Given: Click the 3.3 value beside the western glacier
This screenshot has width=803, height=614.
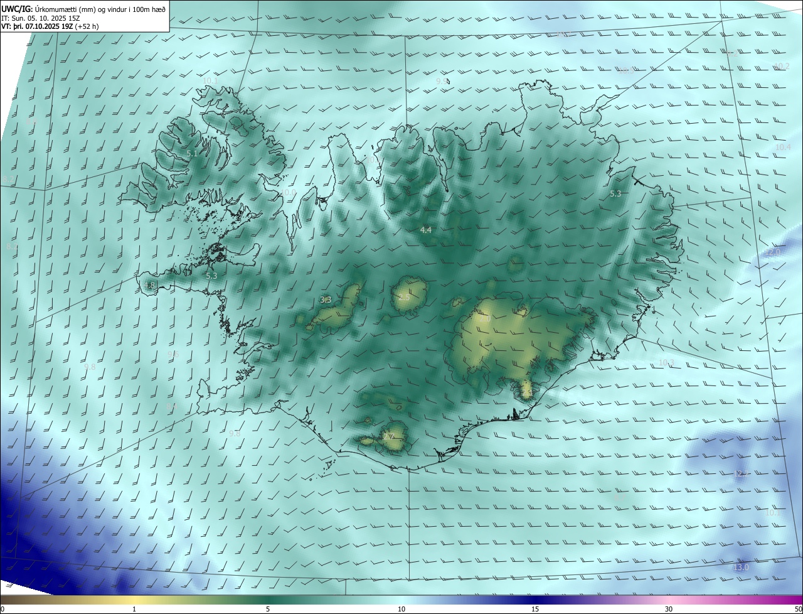Looking at the screenshot, I should (x=326, y=300).
